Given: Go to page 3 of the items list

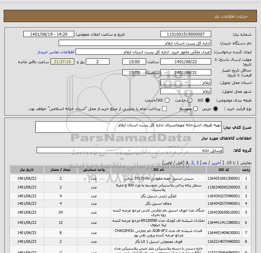Looking at the screenshot, I should (197, 162).
